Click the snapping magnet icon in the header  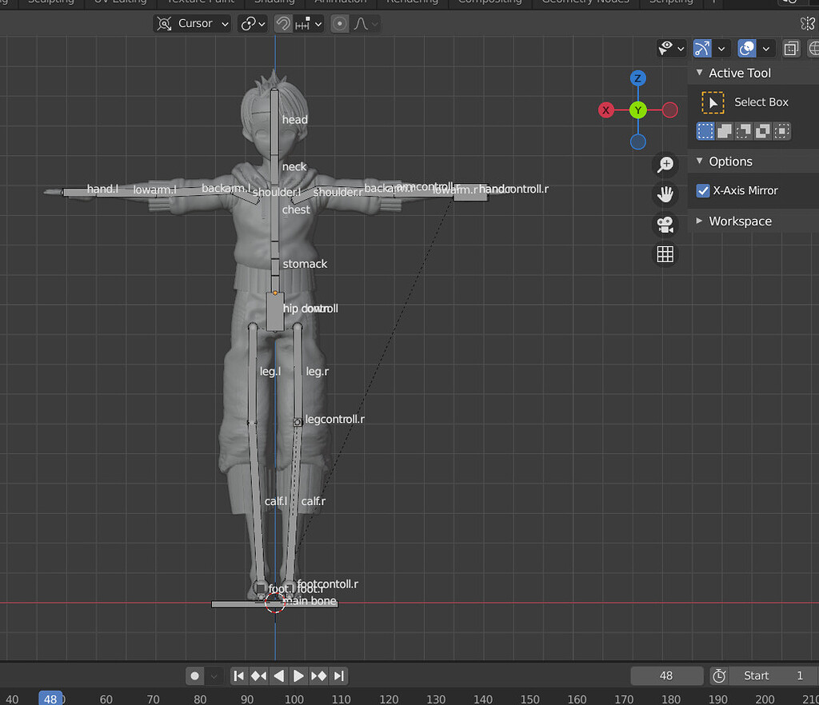point(283,23)
